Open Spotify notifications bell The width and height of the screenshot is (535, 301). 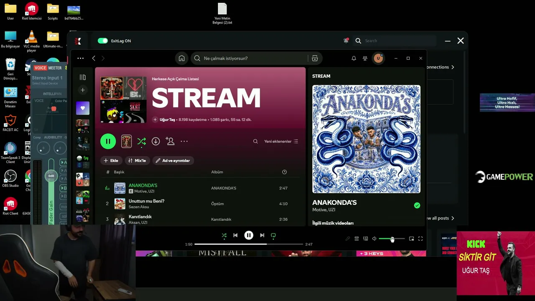click(354, 59)
